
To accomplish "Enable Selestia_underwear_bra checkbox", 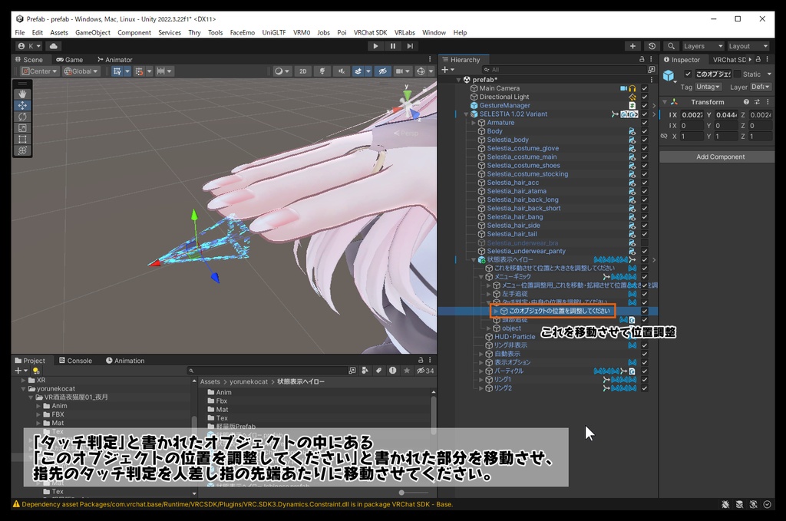I will tap(645, 242).
